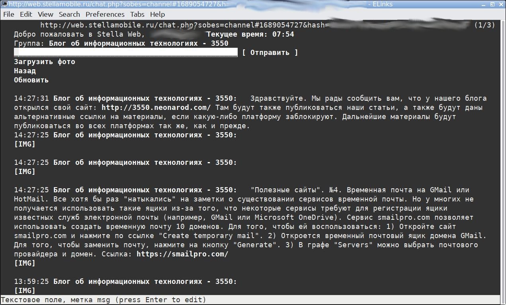The width and height of the screenshot is (506, 305).
Task: Open the [IMG] link directly under the smailpro.com link
Action: [x=25, y=263]
